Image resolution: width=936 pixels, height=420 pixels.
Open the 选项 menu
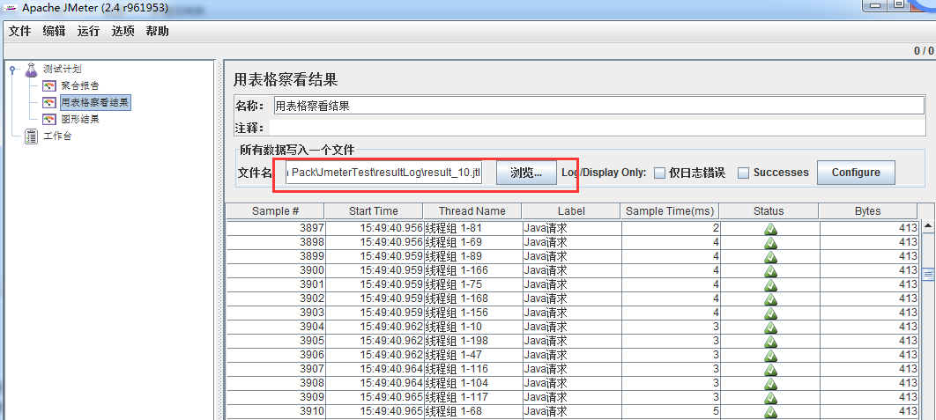coord(123,32)
